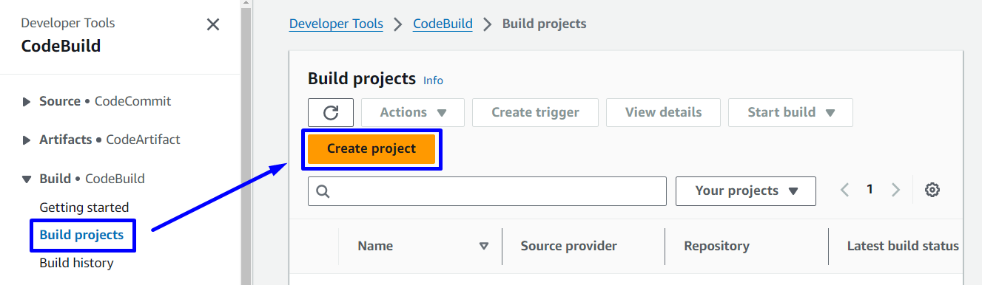The image size is (982, 285).
Task: Focus the build projects search field
Action: [487, 191]
